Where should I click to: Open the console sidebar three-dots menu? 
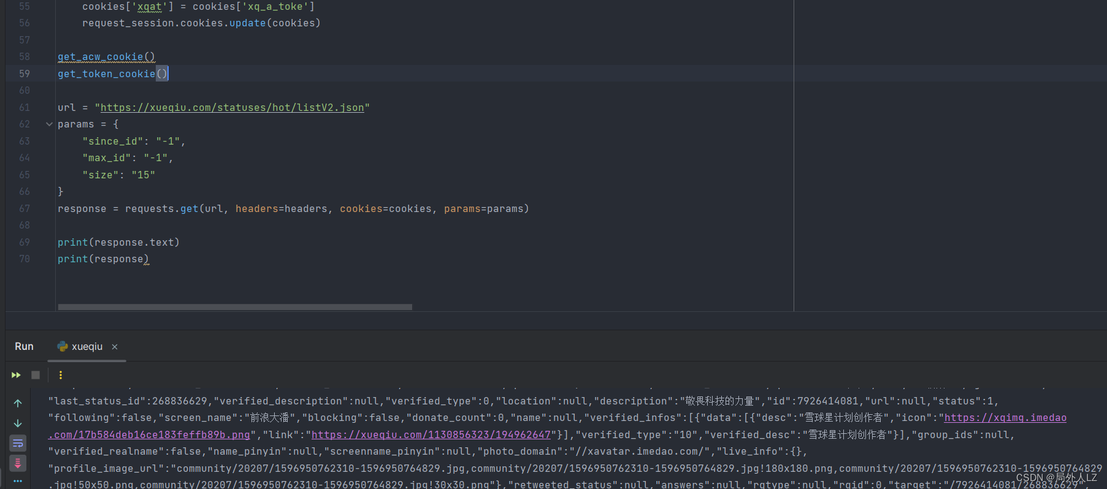[18, 481]
